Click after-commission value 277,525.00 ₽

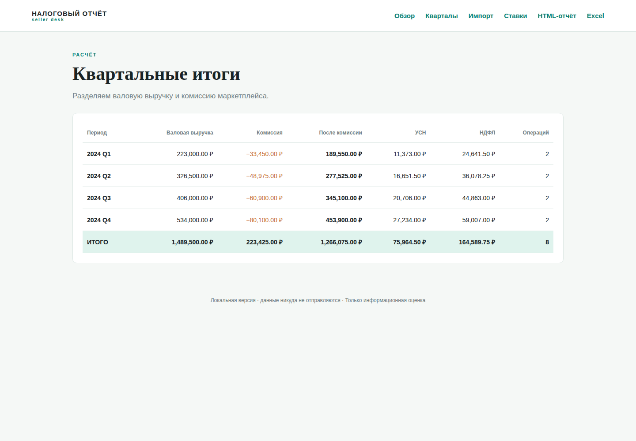pyautogui.click(x=344, y=176)
